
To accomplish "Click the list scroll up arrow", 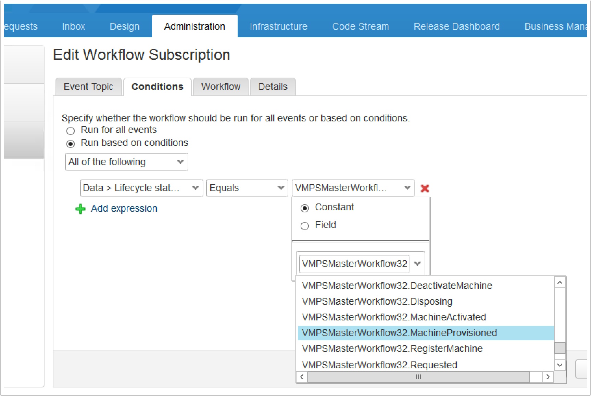I will [x=559, y=282].
